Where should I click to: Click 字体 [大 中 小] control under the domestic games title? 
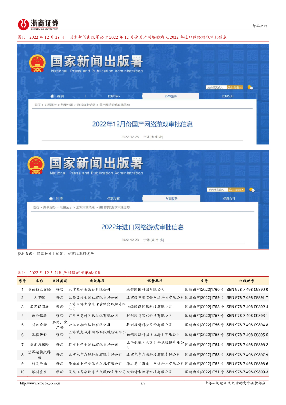tap(153, 137)
